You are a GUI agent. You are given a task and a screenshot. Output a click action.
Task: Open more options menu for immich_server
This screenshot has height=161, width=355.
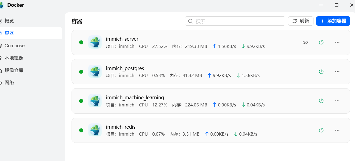337,42
